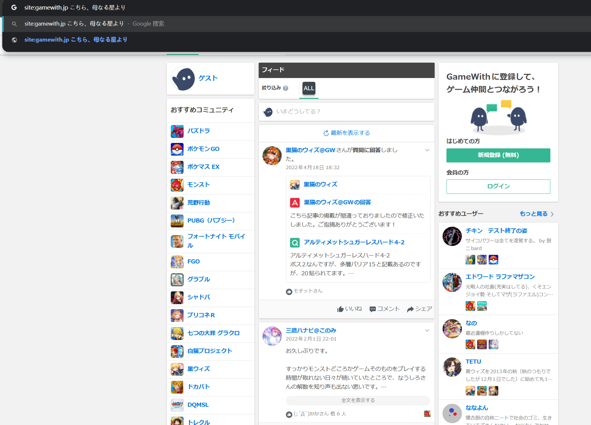Click the red A answer icon

click(x=295, y=203)
